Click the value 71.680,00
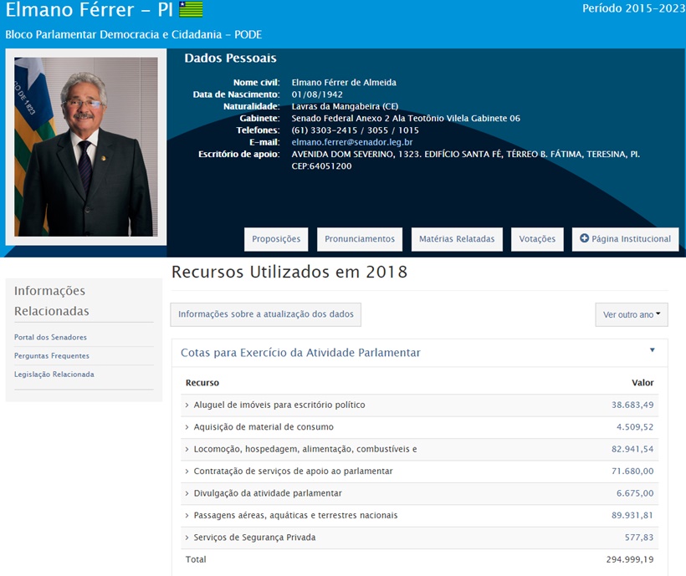The height and width of the screenshot is (576, 686). [632, 472]
